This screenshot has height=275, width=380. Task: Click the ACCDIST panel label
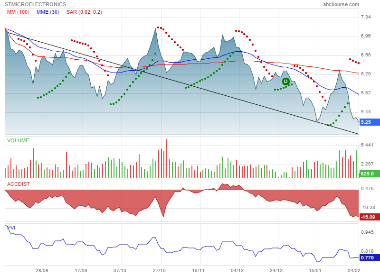(19, 184)
